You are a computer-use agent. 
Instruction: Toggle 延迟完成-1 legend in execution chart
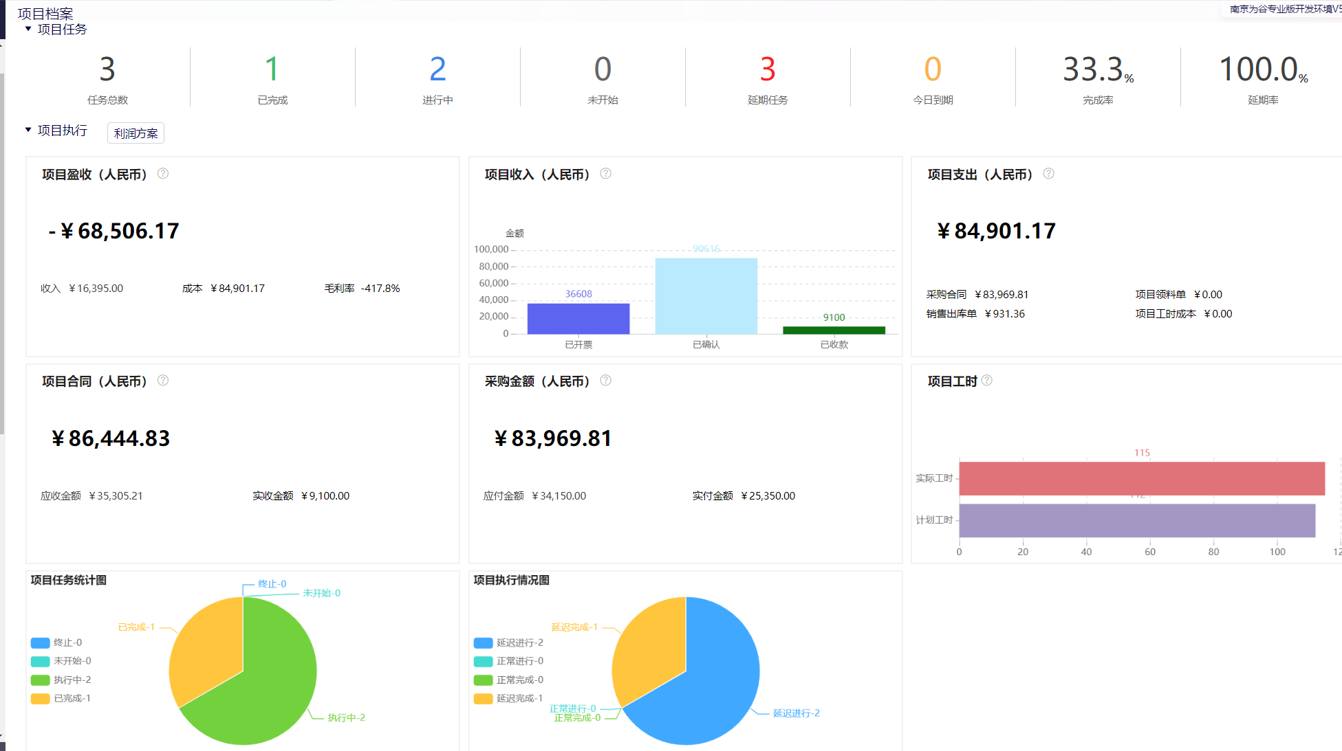[x=508, y=698]
